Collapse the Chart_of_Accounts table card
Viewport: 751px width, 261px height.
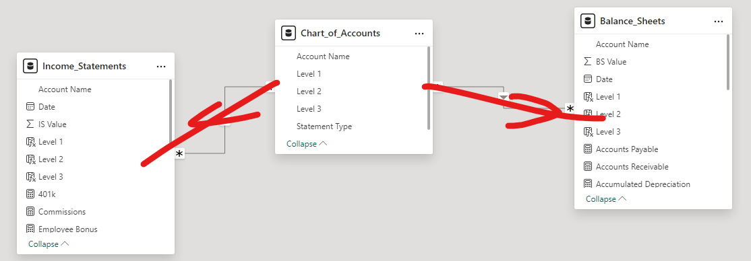[307, 144]
